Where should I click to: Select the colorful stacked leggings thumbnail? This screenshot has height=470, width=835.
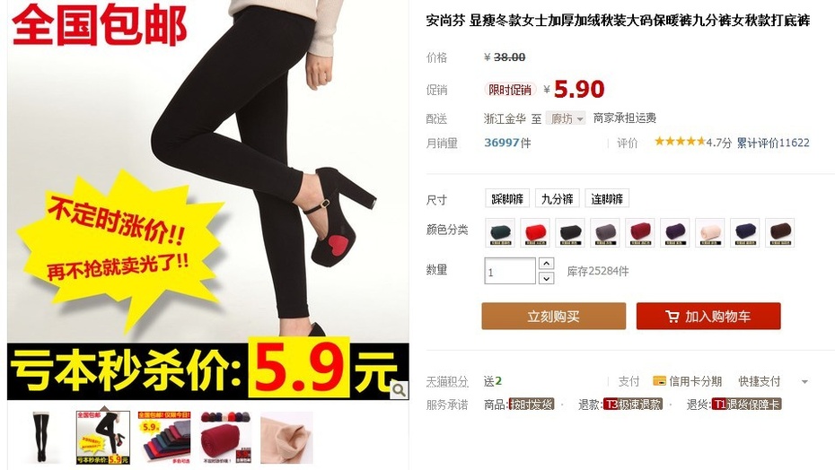(x=164, y=438)
